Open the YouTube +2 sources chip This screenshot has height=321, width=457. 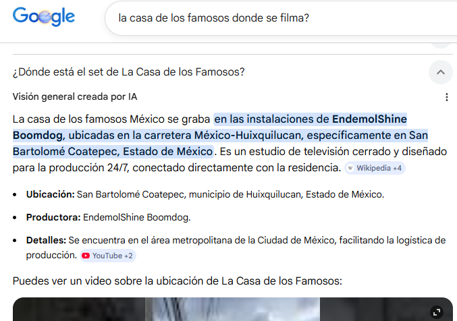pyautogui.click(x=108, y=256)
